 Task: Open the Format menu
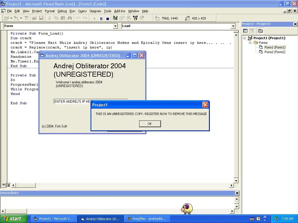pos(49,11)
